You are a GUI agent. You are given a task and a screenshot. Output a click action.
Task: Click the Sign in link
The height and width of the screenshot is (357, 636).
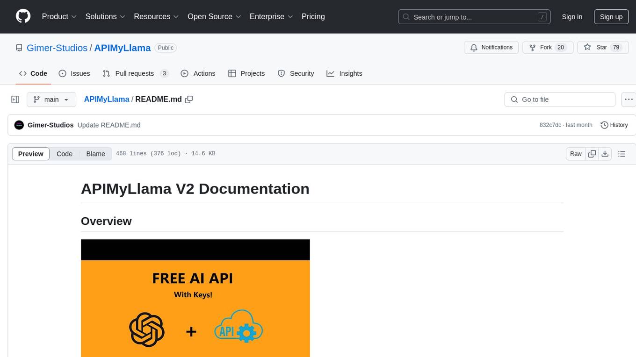click(572, 17)
